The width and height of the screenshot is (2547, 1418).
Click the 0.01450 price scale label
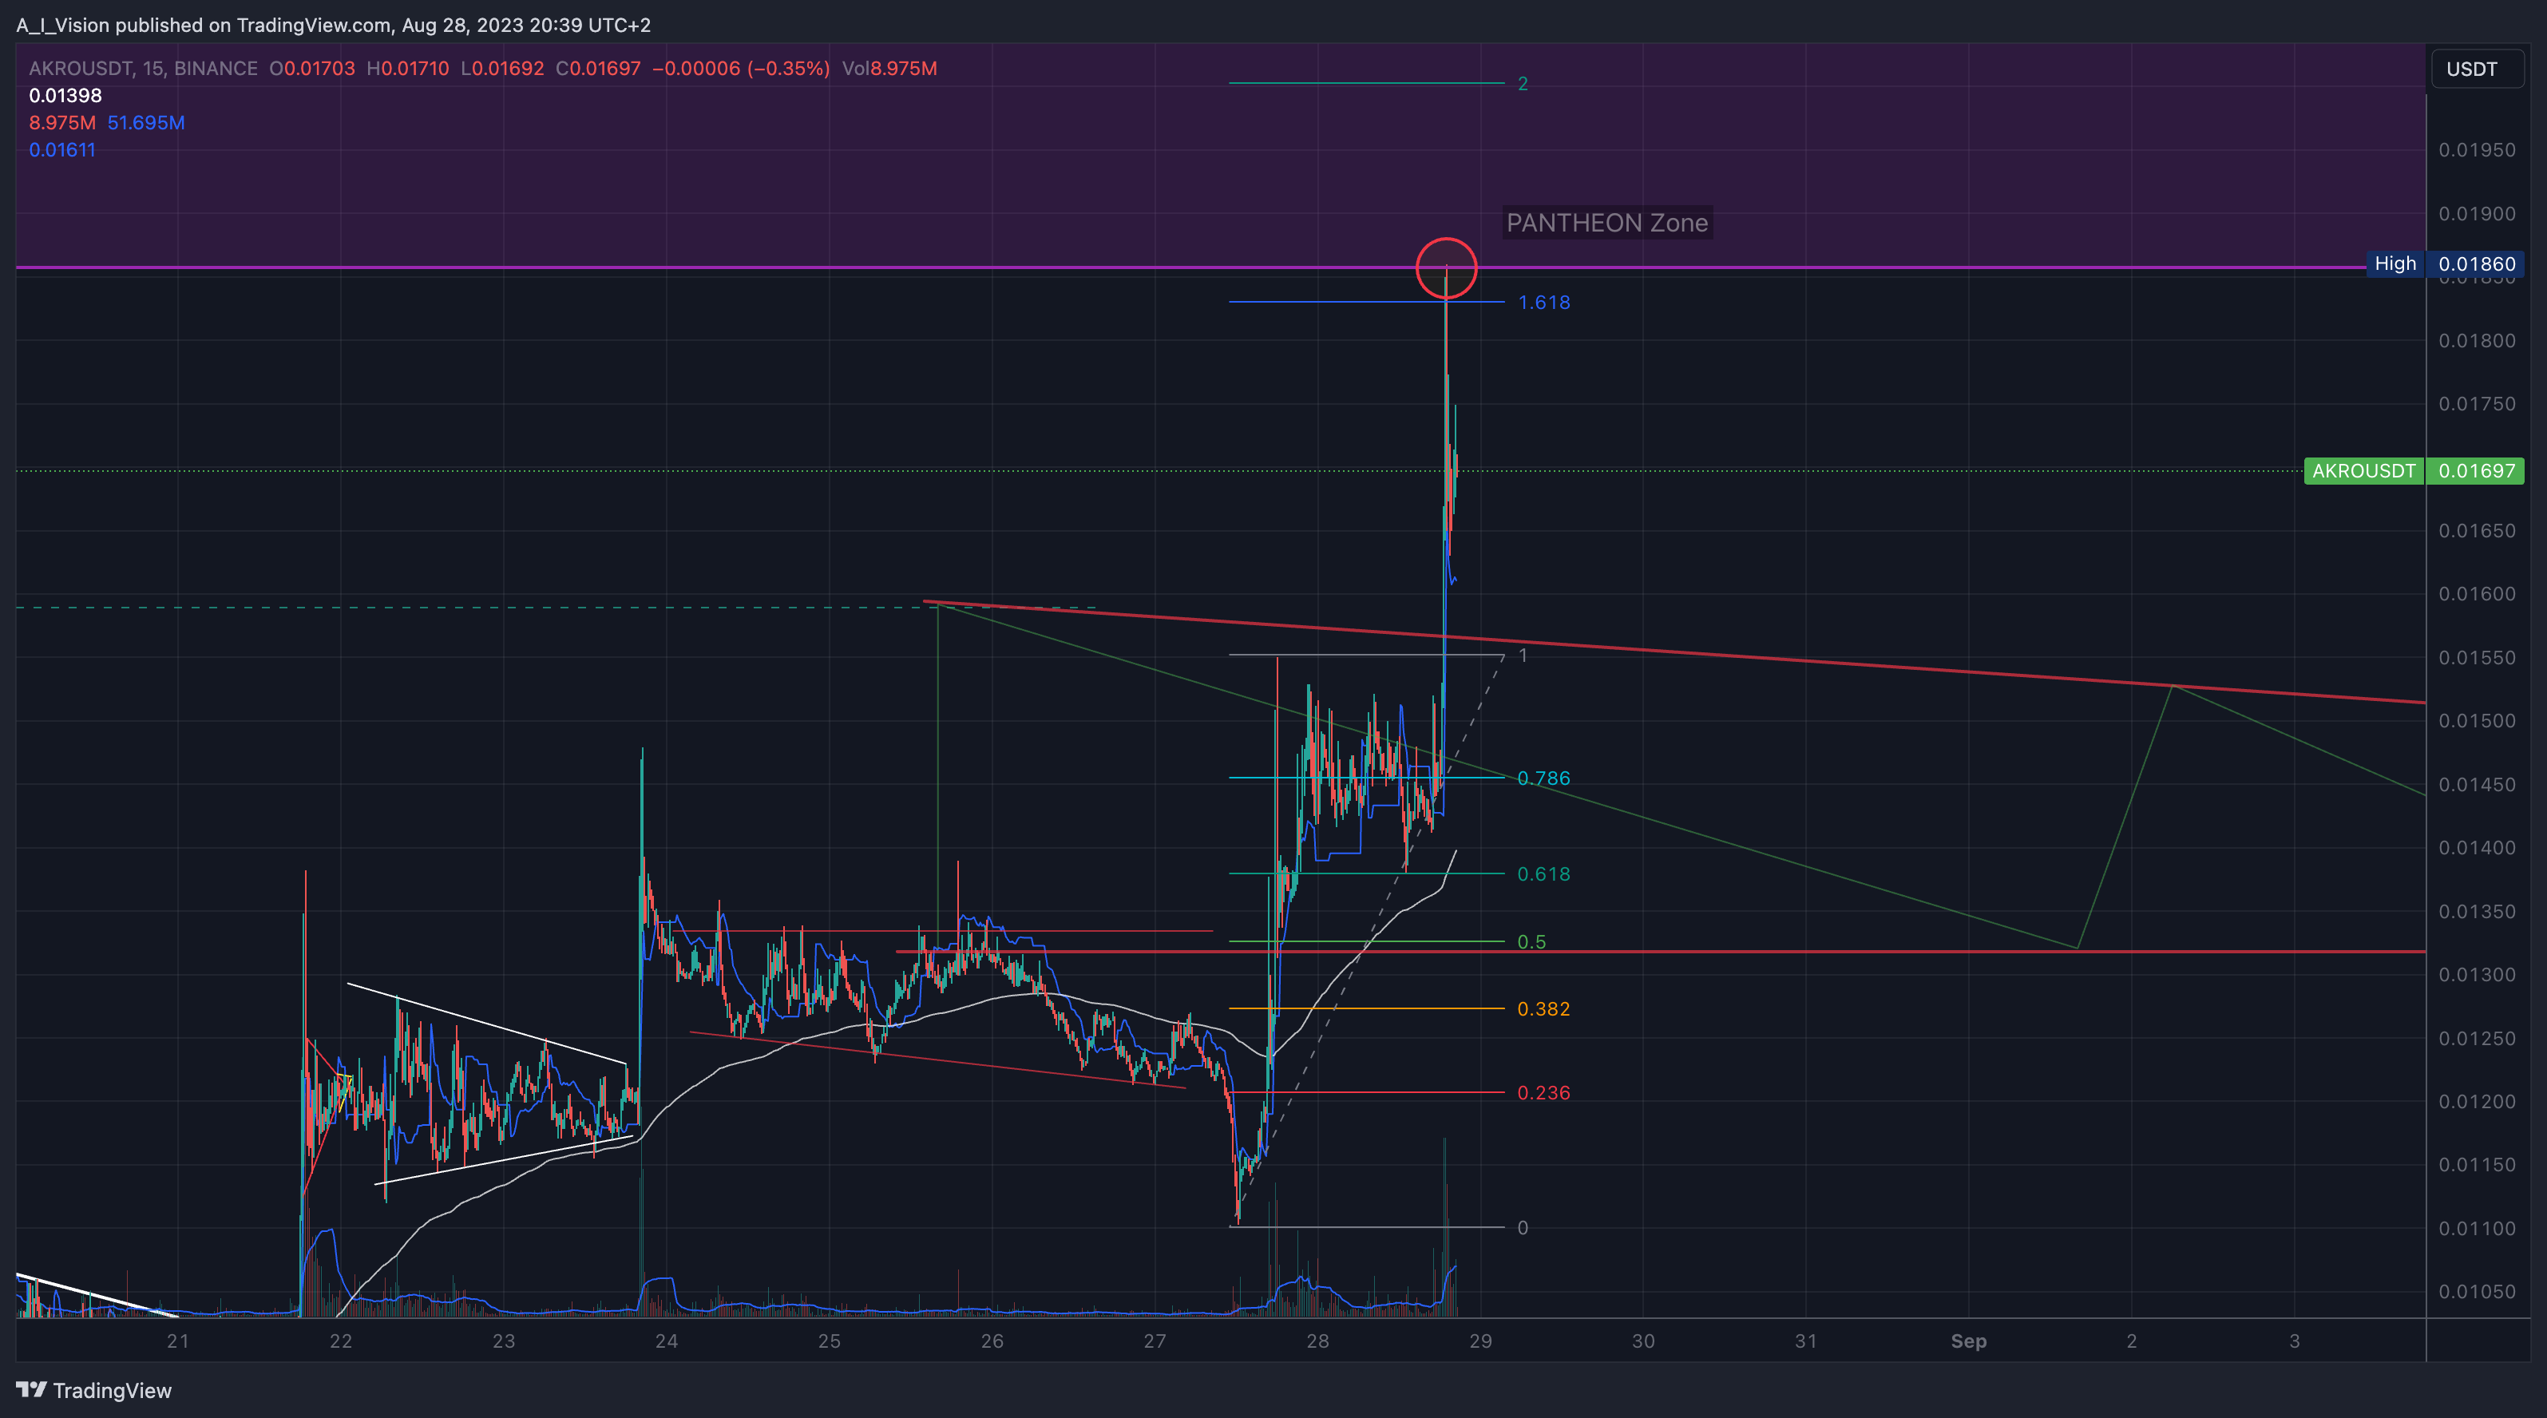click(2477, 784)
